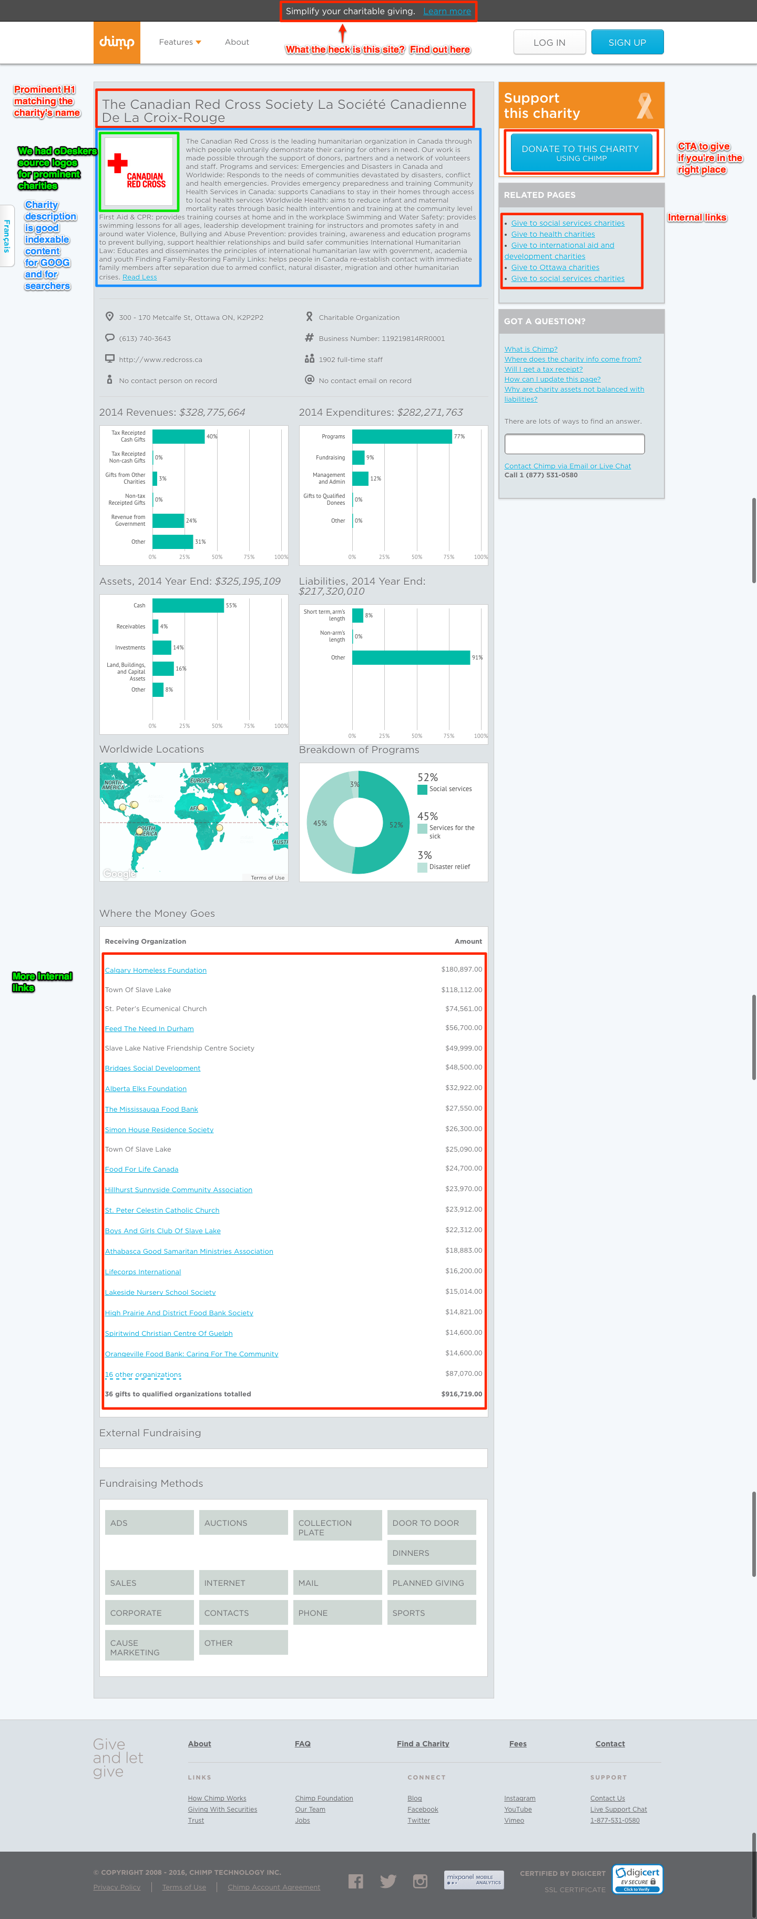Click the Services for the sick legend swatch
The image size is (757, 1919).
coord(422,828)
